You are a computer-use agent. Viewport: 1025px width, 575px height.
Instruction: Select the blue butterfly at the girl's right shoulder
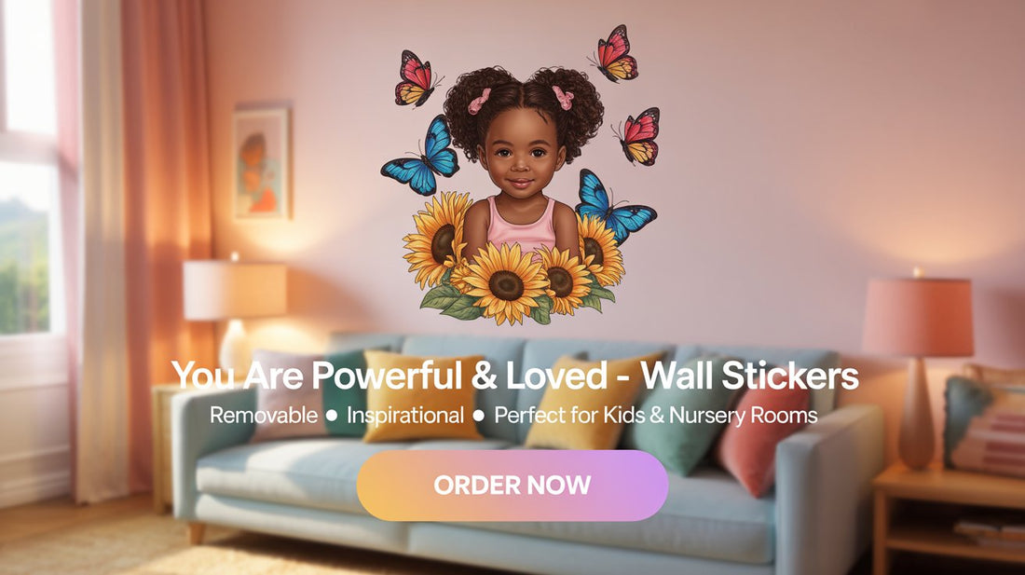tap(611, 207)
